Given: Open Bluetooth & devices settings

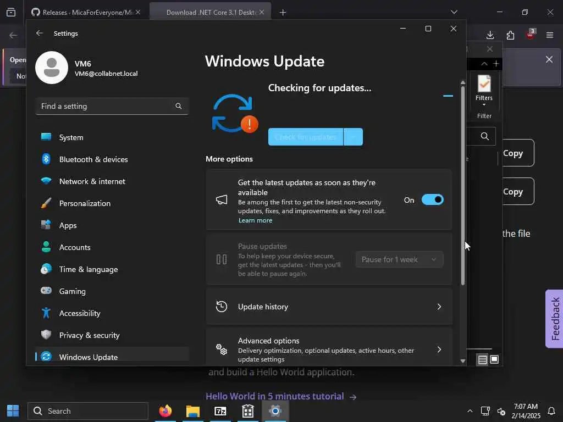Looking at the screenshot, I should click(x=112, y=159).
